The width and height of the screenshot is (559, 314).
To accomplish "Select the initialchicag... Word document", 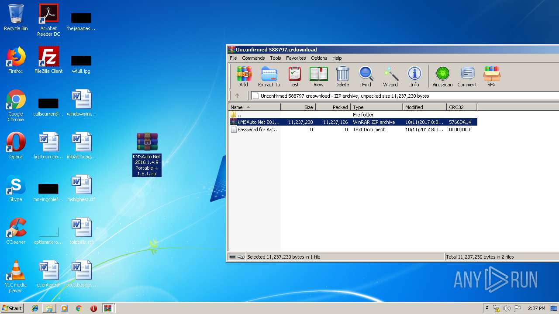I will (x=81, y=146).
